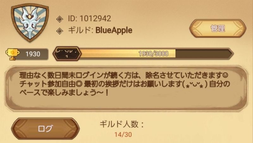Open the ログ log button

45,128
